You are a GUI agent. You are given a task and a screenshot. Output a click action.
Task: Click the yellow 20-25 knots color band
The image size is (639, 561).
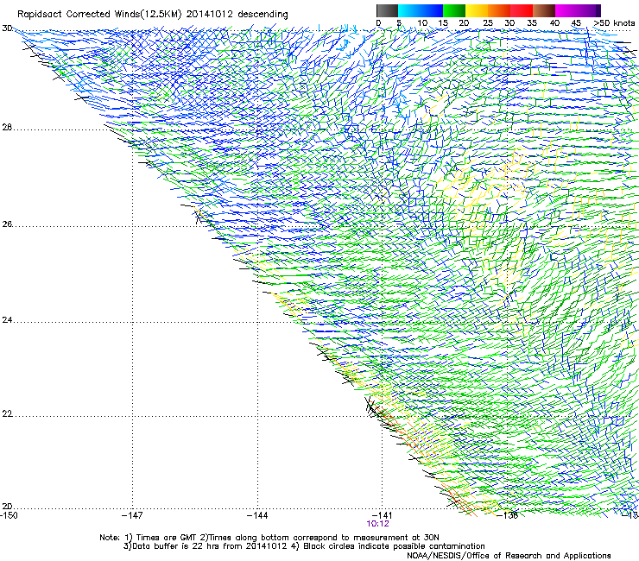477,10
